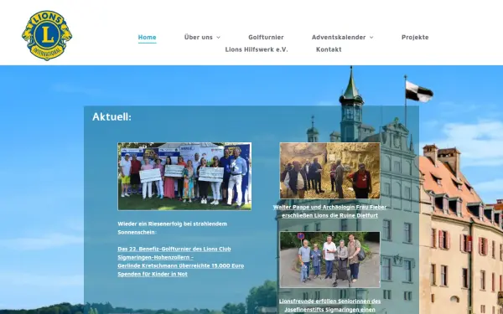
Task: Open the Josefinenstift seniors group photo
Action: point(329,260)
